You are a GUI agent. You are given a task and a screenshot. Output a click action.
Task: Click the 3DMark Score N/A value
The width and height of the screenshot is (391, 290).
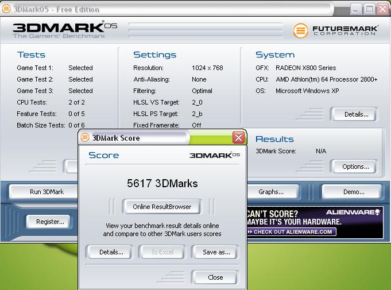point(321,151)
